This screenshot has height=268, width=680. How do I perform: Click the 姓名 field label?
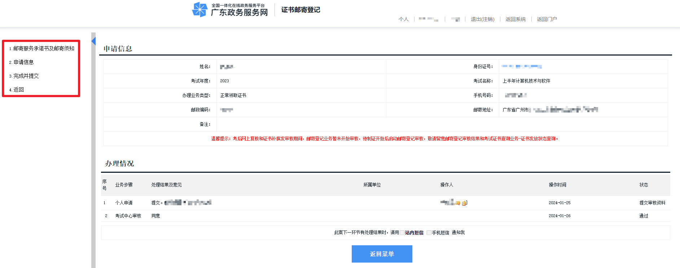[205, 66]
